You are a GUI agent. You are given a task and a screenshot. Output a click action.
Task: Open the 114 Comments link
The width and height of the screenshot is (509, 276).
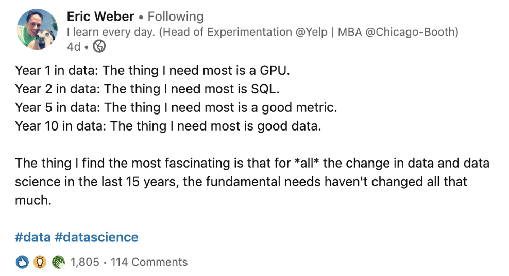[149, 262]
